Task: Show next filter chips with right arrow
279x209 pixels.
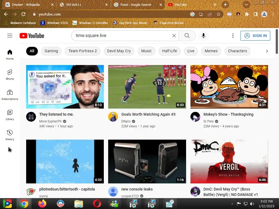Action: point(267,51)
